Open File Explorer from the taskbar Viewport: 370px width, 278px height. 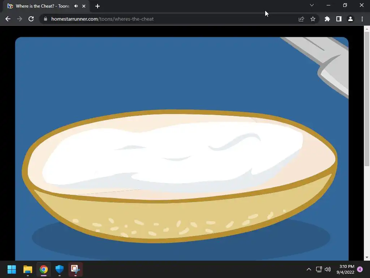27,269
